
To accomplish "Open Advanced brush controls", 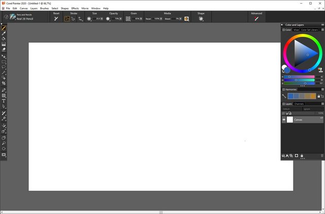I will [x=256, y=19].
